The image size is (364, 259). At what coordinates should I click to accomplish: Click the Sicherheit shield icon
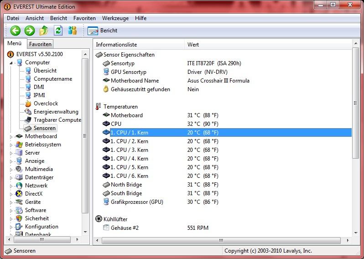coord(19,218)
